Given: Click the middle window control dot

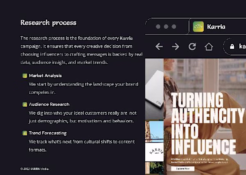Looking at the screenshot, I should coord(166,27).
